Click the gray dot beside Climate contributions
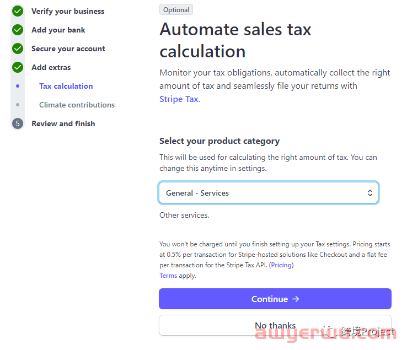 18,105
